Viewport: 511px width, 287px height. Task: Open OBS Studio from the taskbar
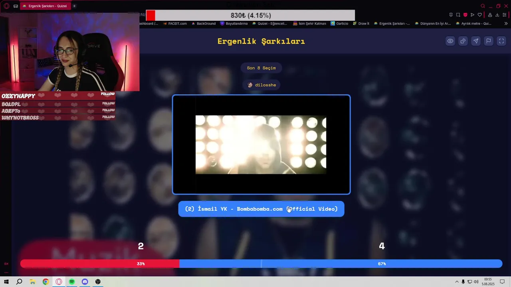click(x=98, y=282)
